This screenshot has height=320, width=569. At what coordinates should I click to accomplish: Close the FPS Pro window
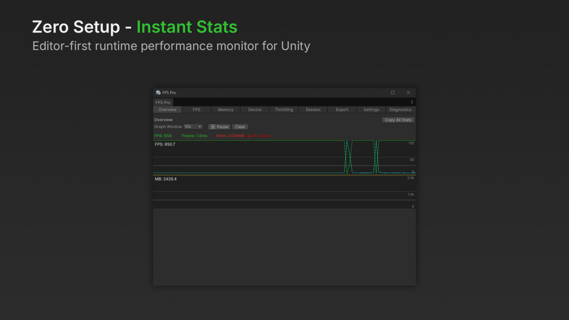408,92
